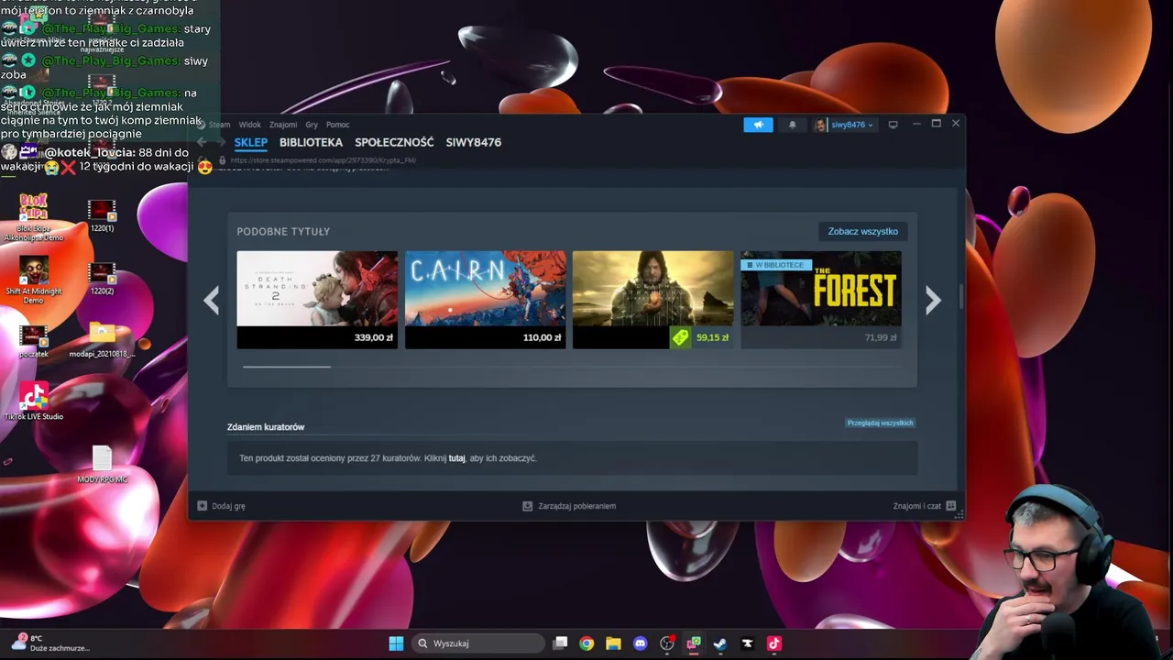Open the Windows Start menu

[396, 643]
